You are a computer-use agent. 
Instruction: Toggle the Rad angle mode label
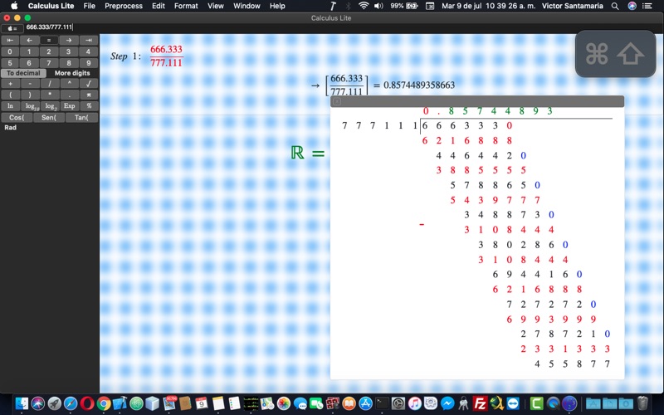[11, 127]
